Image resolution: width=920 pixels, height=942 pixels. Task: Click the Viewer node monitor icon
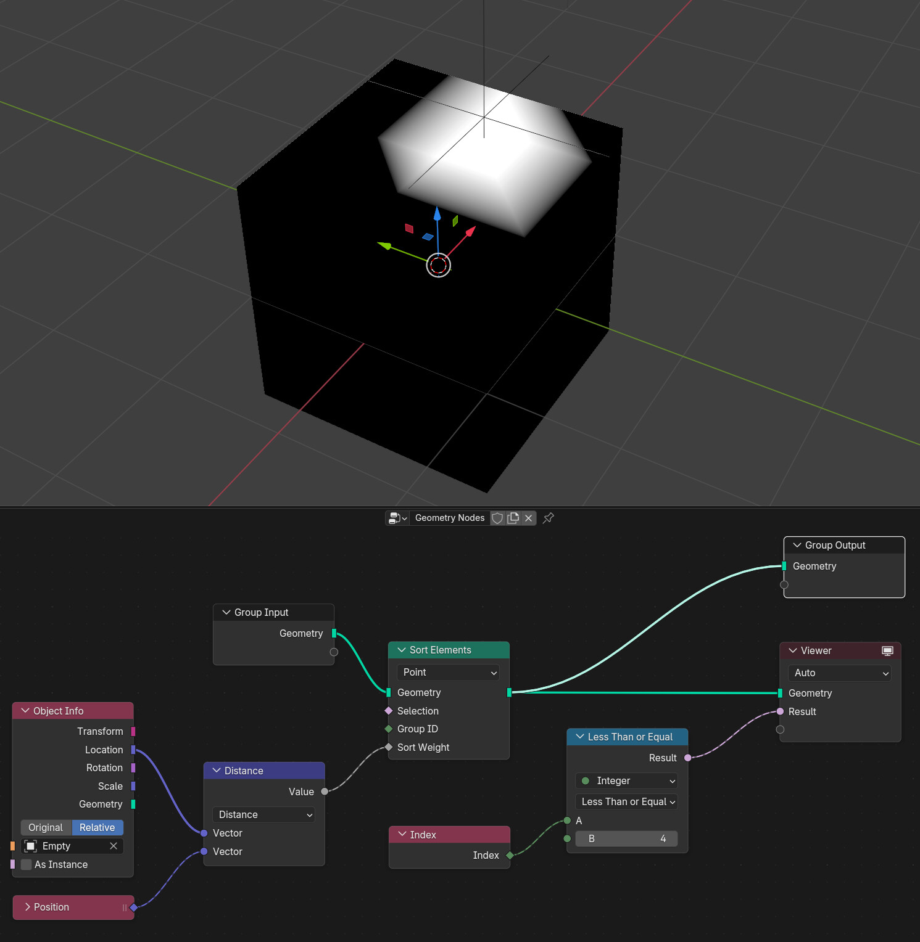point(887,650)
